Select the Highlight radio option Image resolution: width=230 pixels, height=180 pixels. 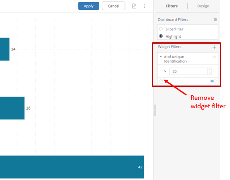(x=161, y=36)
